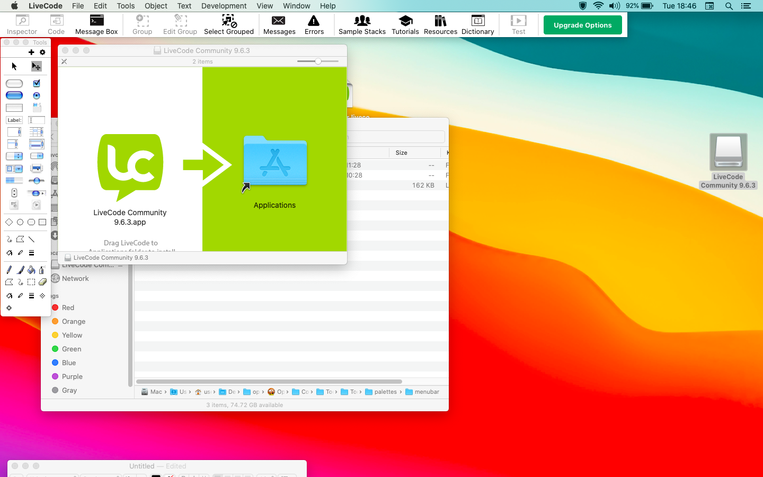Open the Dictionary
763x477 pixels.
click(478, 25)
